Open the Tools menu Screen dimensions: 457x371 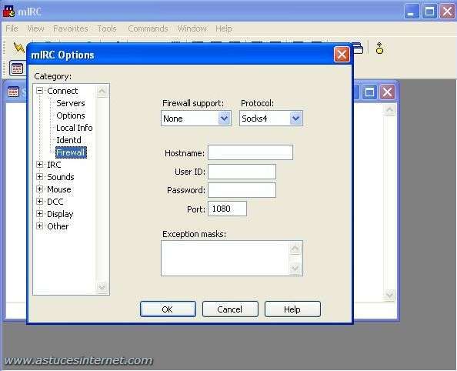click(x=107, y=28)
